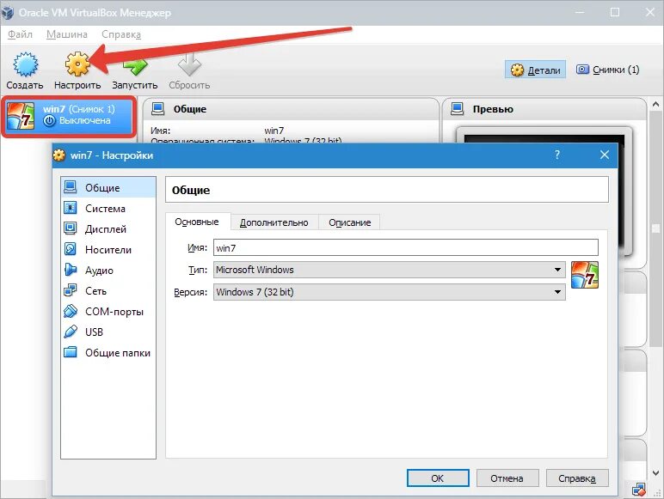
Task: Click the Общие section header in details pane
Action: (x=291, y=109)
